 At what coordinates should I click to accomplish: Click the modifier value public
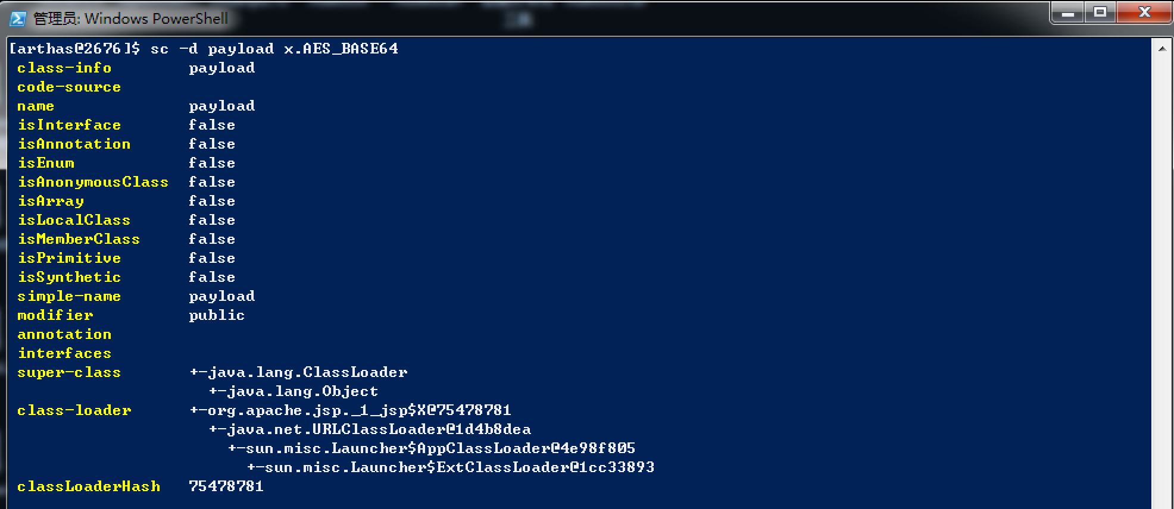pyautogui.click(x=217, y=315)
